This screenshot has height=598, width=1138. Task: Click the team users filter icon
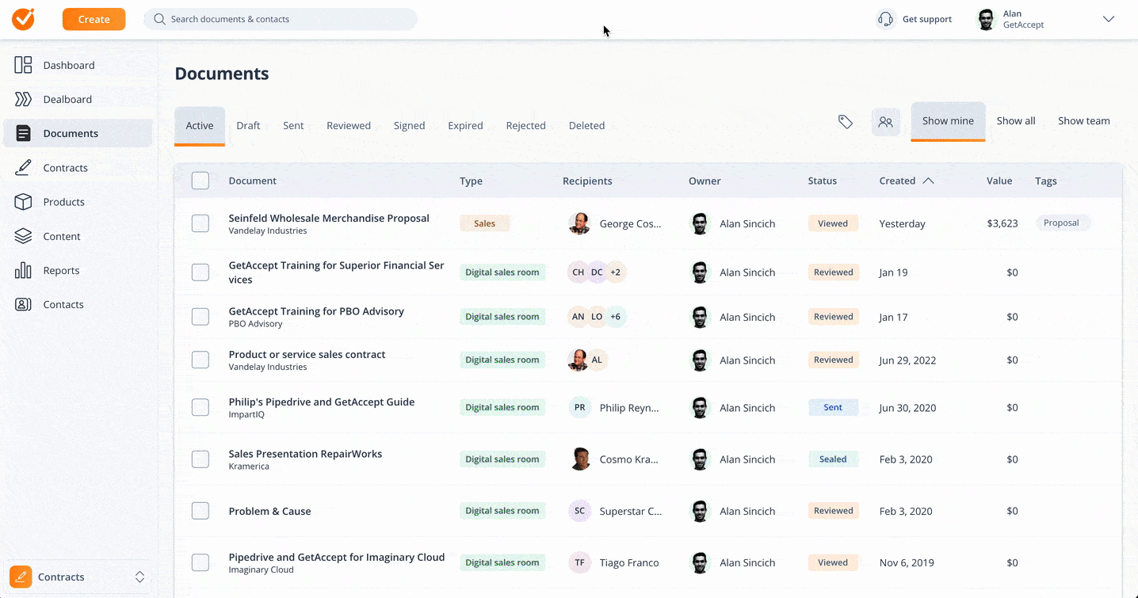coord(886,122)
